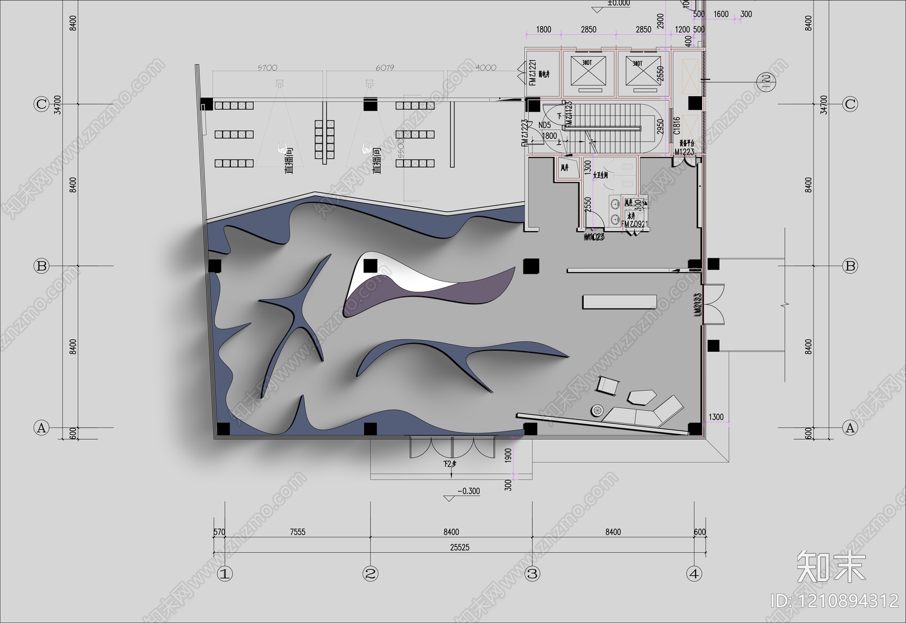
Task: Select the armchair in the lounge area
Action: 608,385
